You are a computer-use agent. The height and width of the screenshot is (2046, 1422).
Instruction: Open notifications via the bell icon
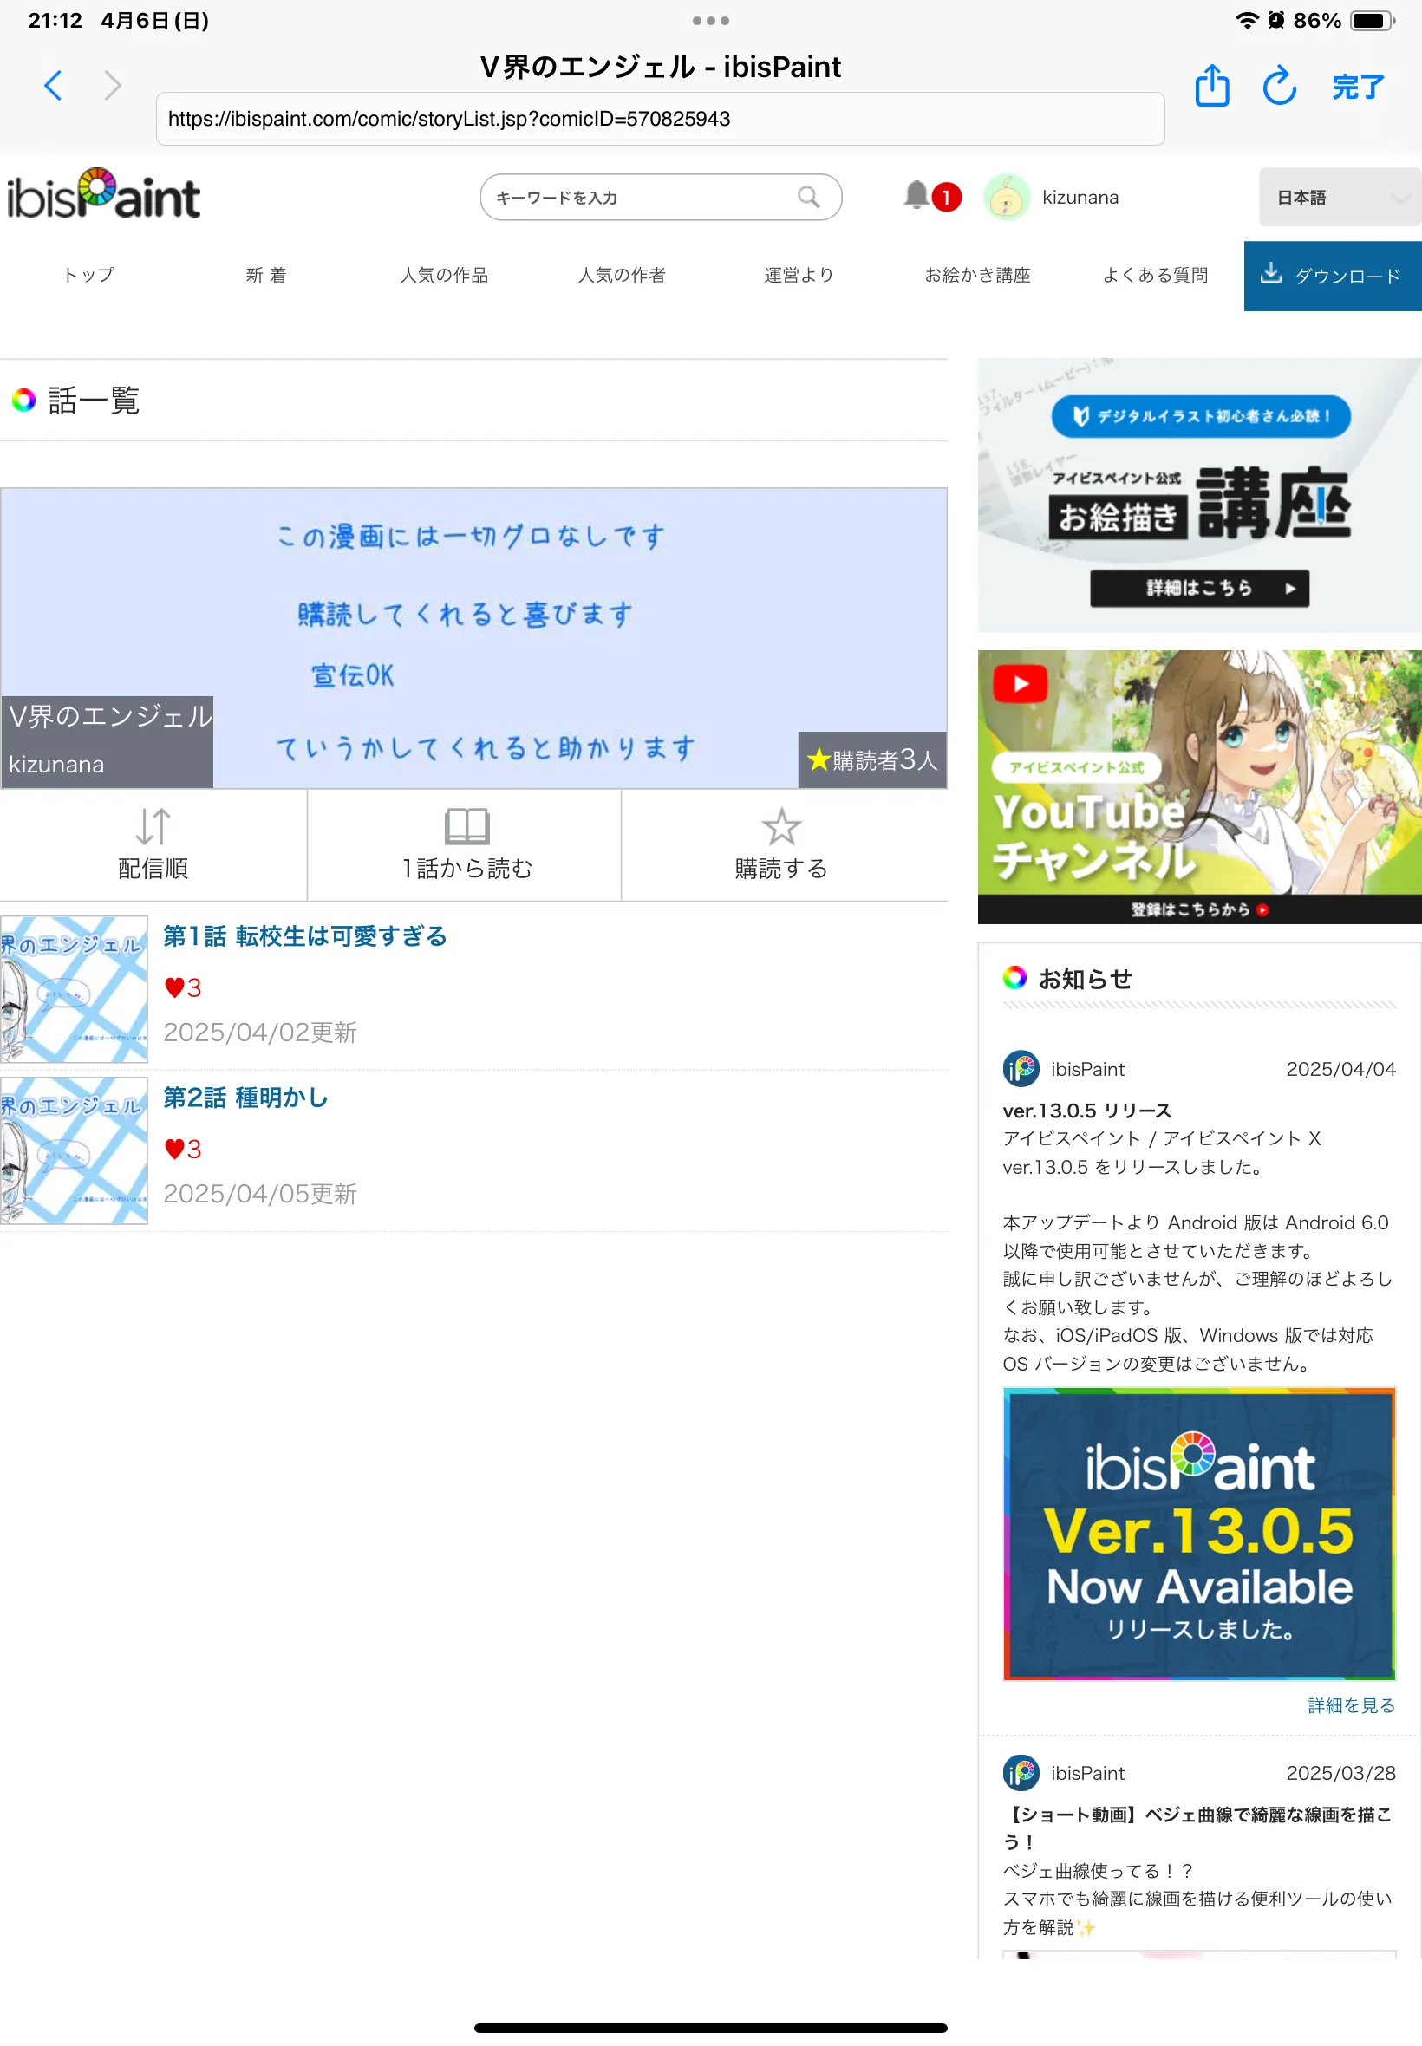[916, 194]
